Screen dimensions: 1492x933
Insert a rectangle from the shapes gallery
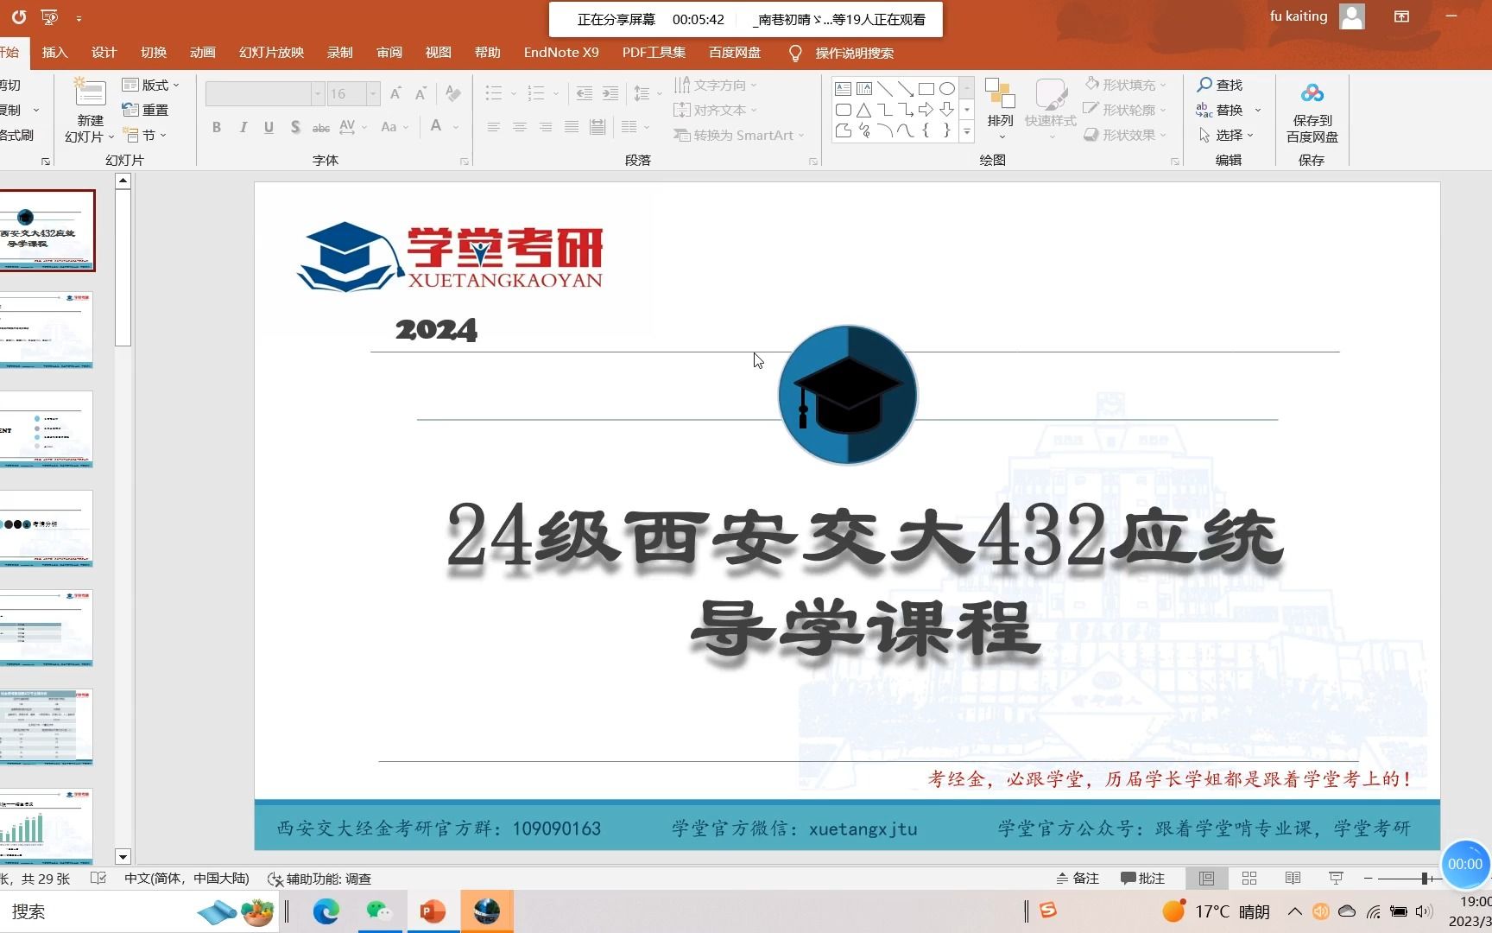click(x=926, y=88)
